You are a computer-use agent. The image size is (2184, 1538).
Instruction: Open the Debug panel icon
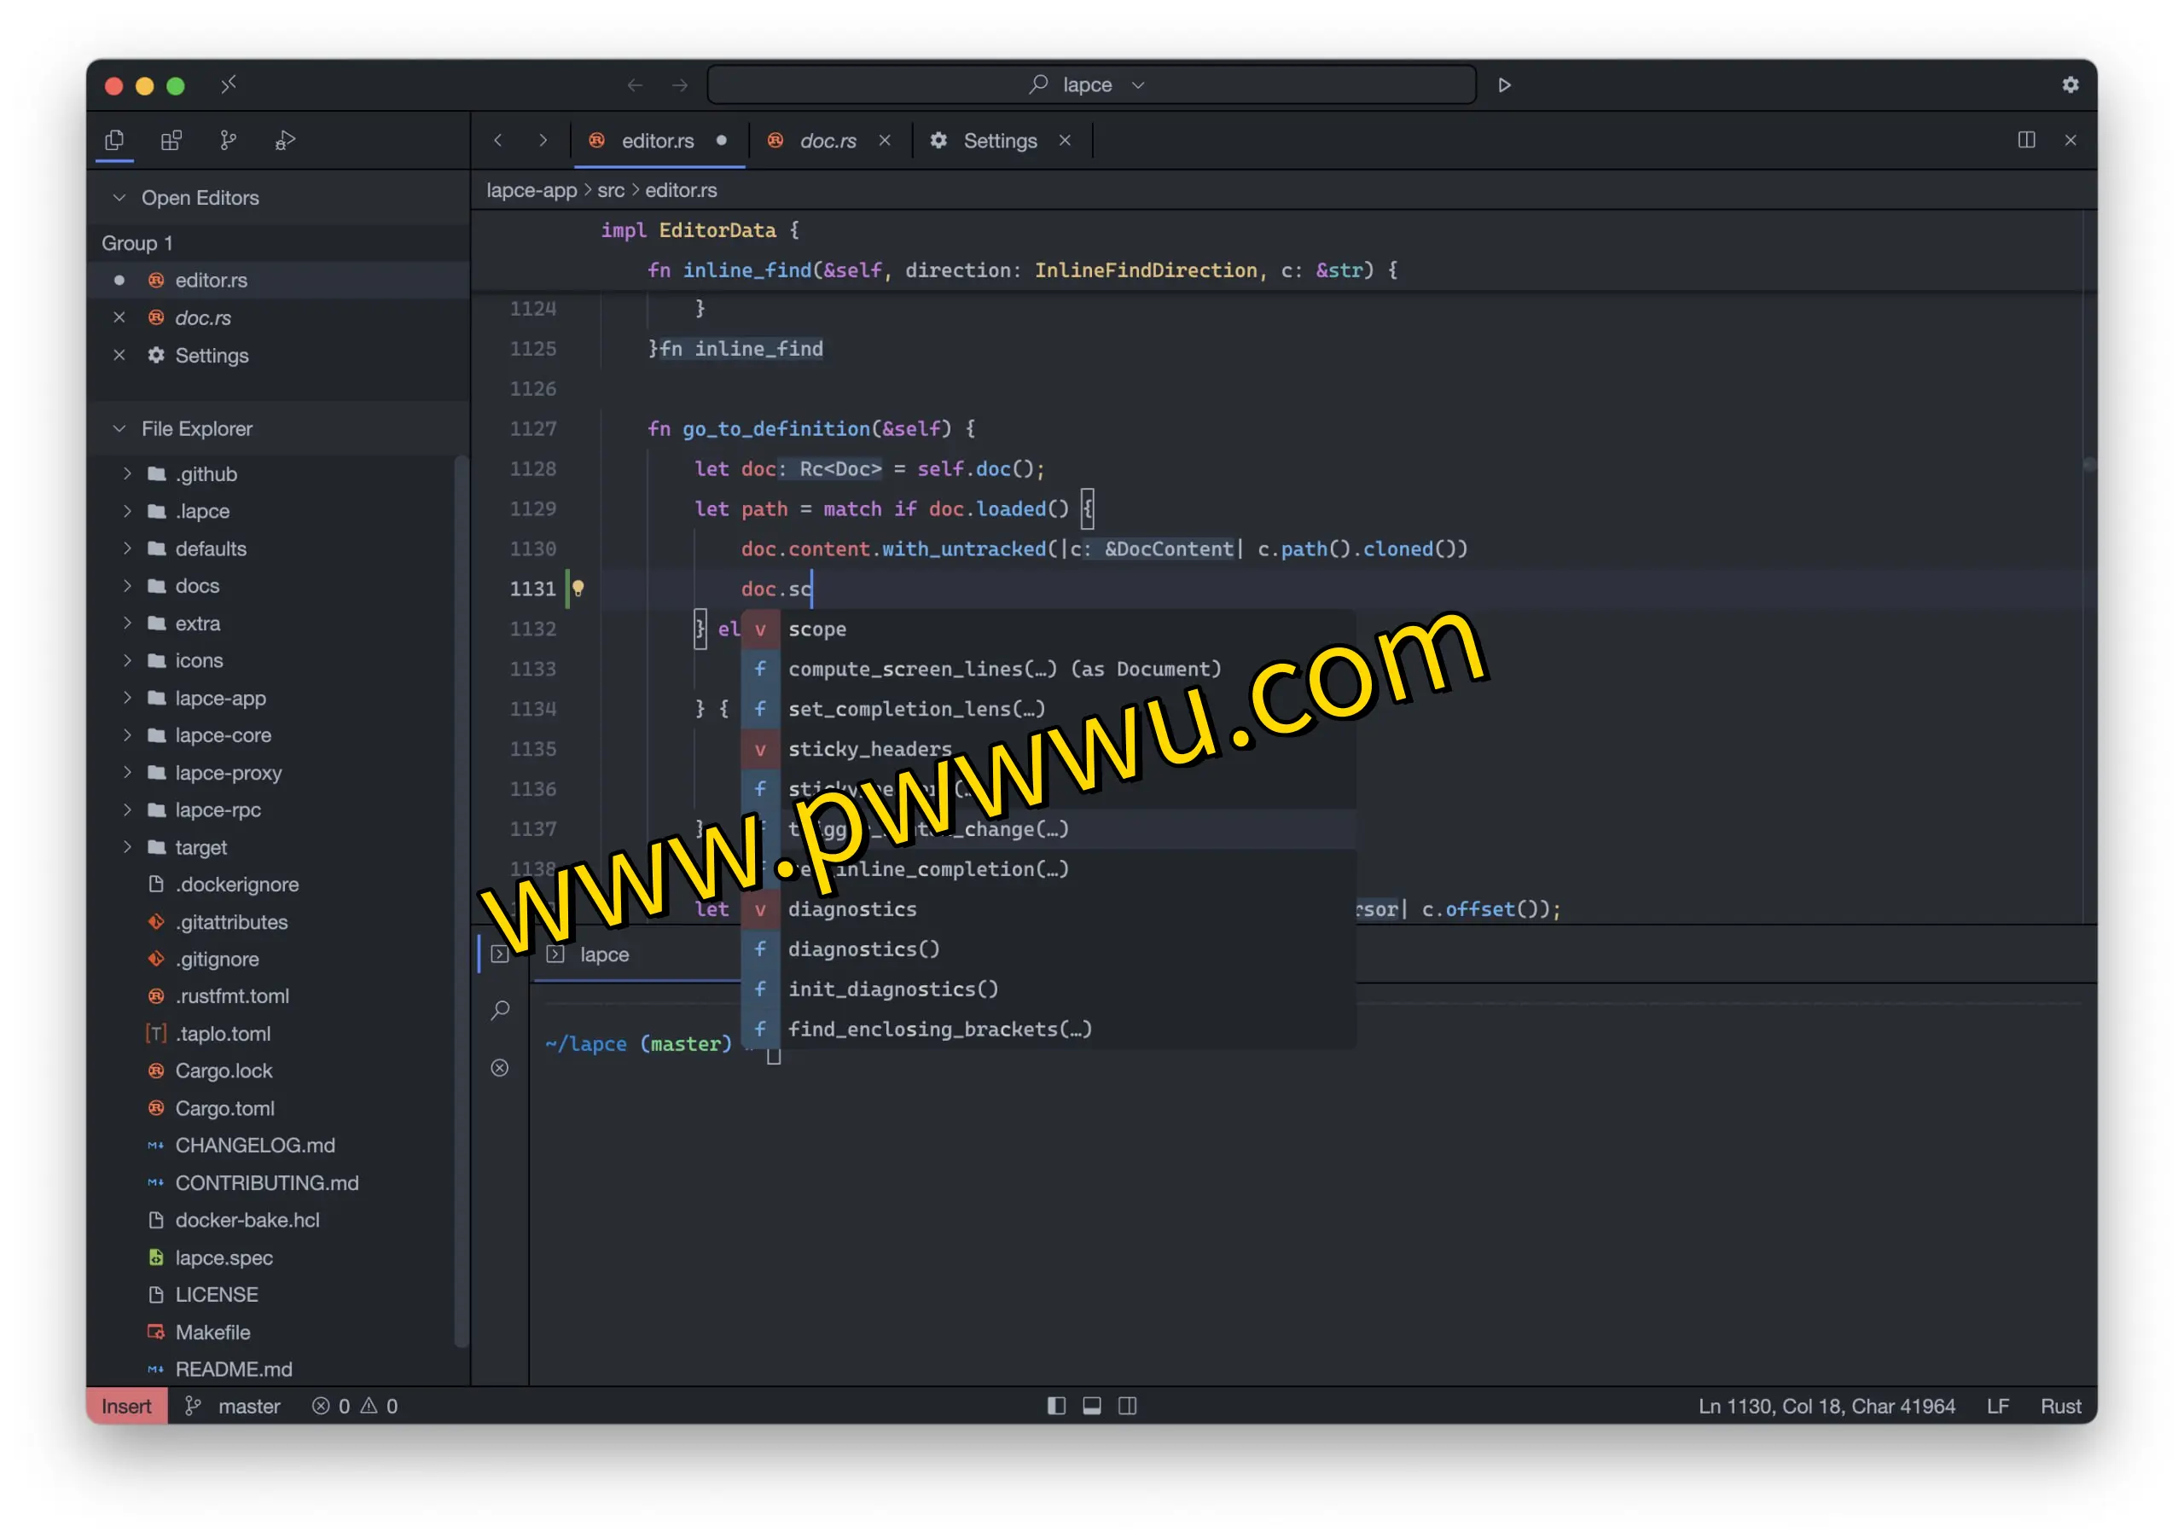pyautogui.click(x=285, y=141)
